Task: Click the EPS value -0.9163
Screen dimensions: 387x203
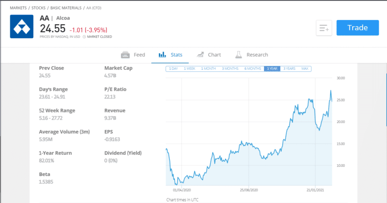Action: pyautogui.click(x=112, y=139)
